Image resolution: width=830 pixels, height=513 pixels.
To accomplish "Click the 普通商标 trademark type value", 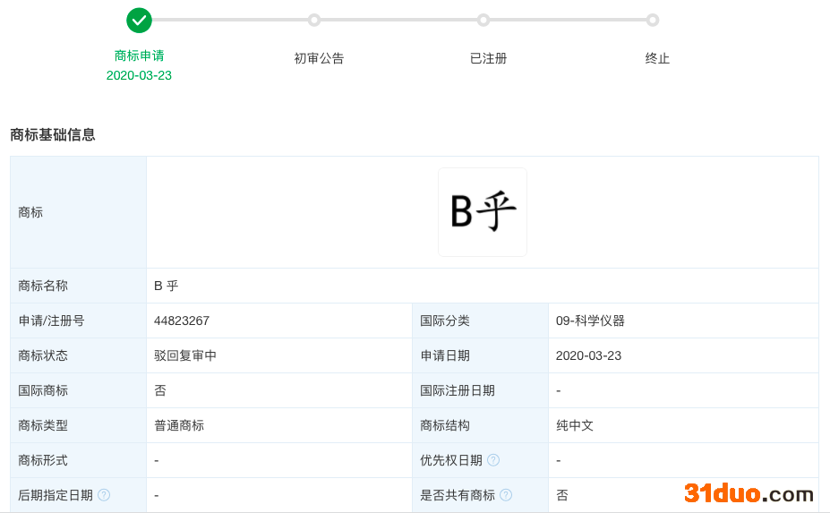I will click(179, 425).
